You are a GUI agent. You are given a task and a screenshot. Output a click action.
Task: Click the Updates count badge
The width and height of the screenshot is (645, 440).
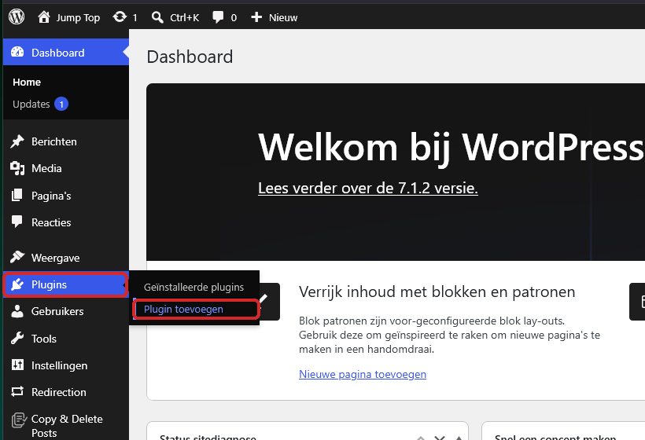pos(61,104)
